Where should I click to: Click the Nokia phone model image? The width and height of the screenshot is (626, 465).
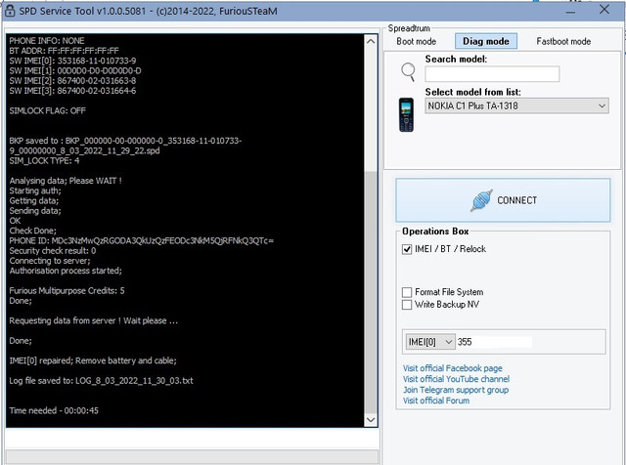[x=407, y=115]
